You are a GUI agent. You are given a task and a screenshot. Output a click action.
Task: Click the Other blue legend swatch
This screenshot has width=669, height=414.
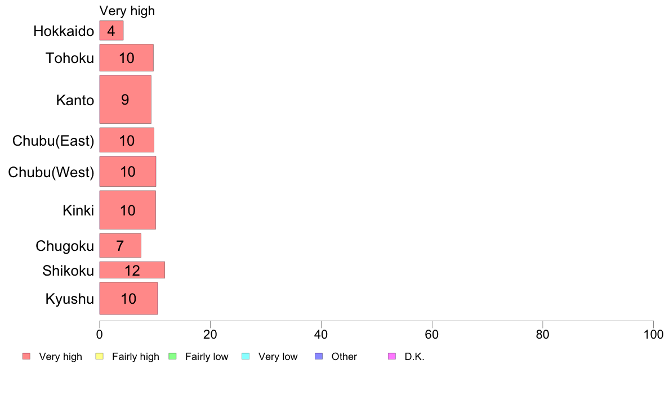pyautogui.click(x=319, y=357)
